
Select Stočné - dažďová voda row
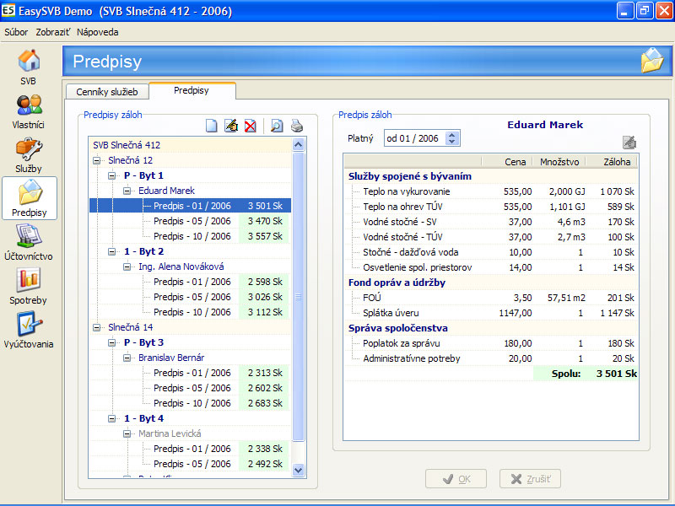pyautogui.click(x=491, y=252)
